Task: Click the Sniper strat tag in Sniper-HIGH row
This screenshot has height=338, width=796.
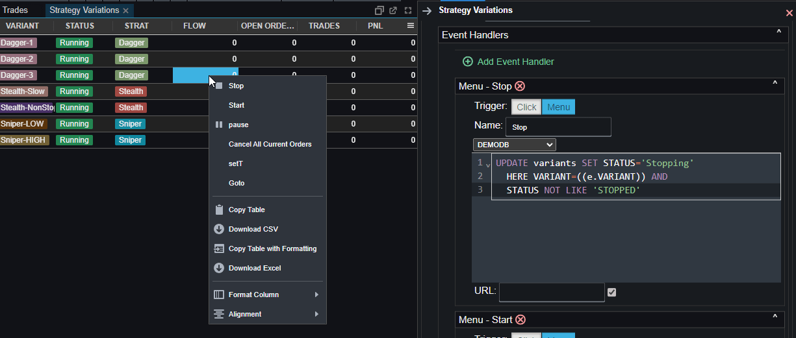Action: [x=131, y=140]
